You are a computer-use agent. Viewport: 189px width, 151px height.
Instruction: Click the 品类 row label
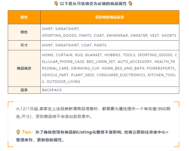click(24, 90)
